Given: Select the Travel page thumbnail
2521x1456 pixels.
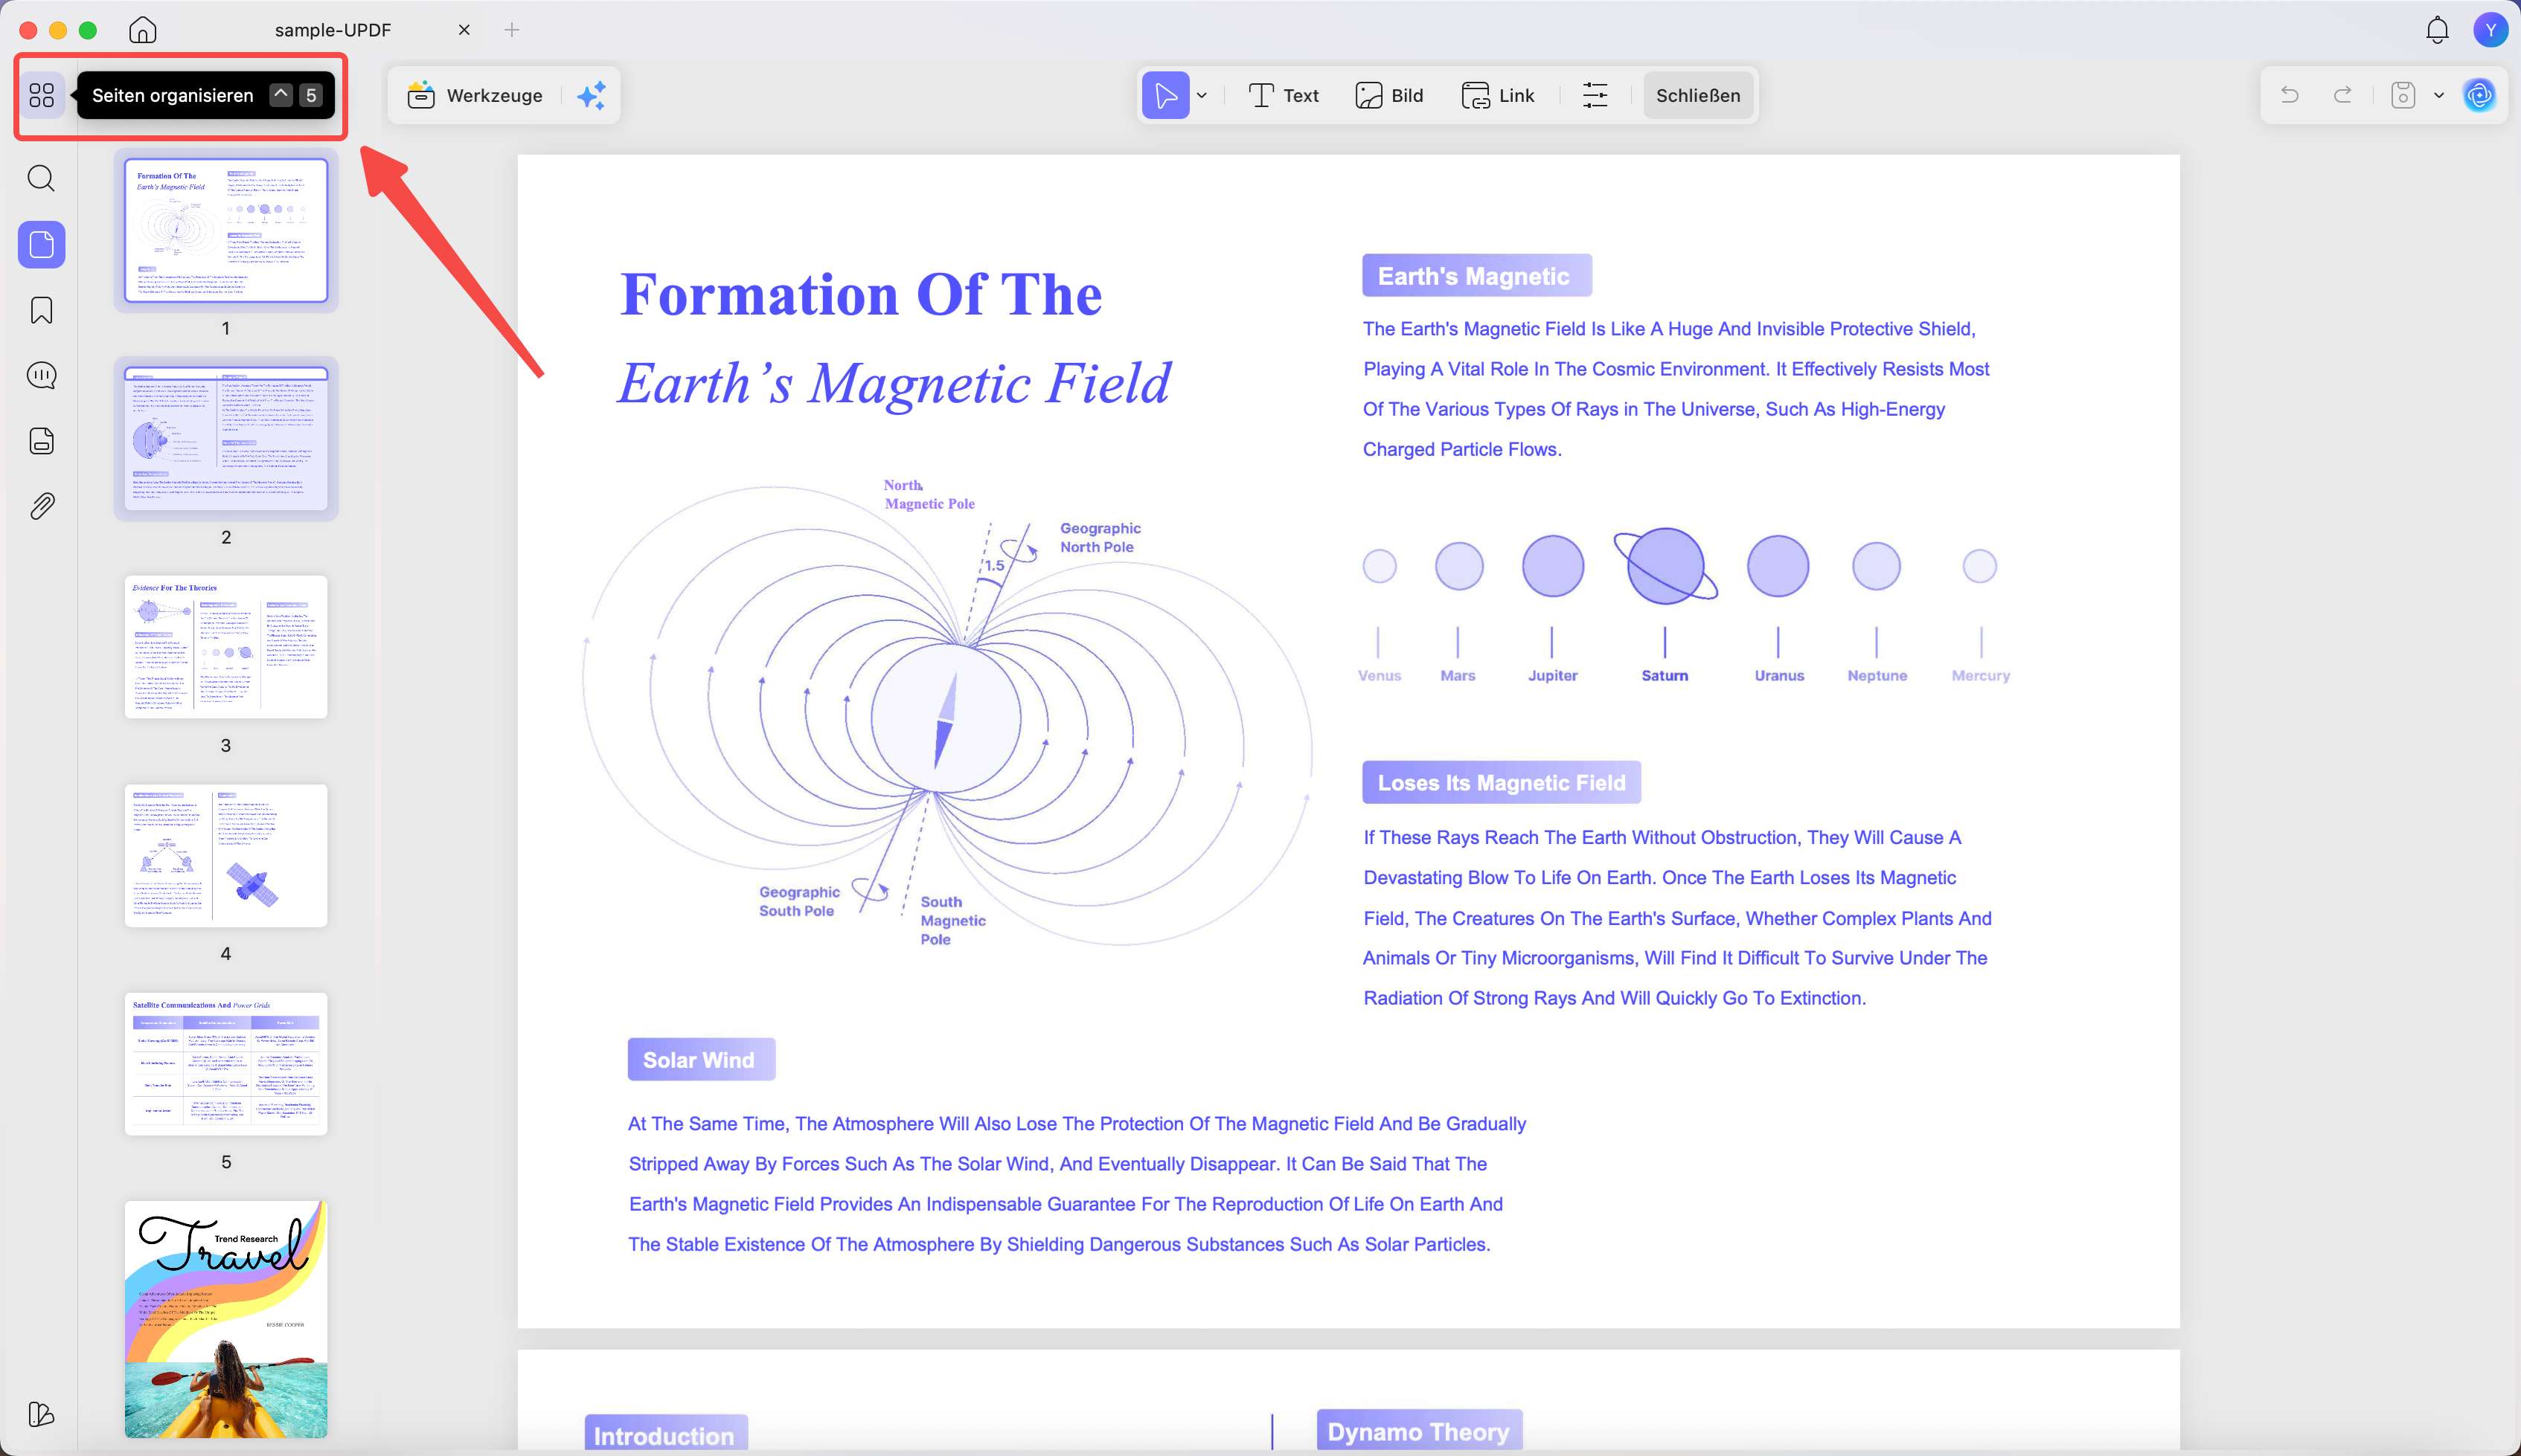Looking at the screenshot, I should tap(226, 1319).
